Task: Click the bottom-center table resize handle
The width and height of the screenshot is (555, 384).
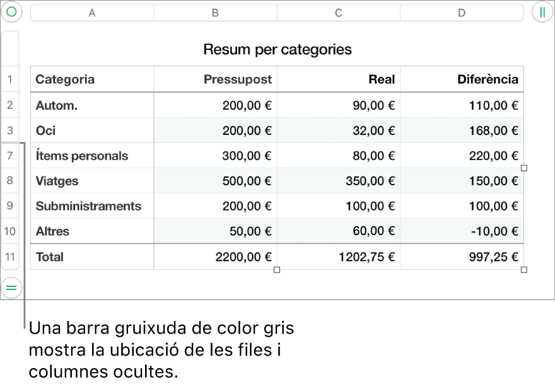Action: click(x=277, y=270)
